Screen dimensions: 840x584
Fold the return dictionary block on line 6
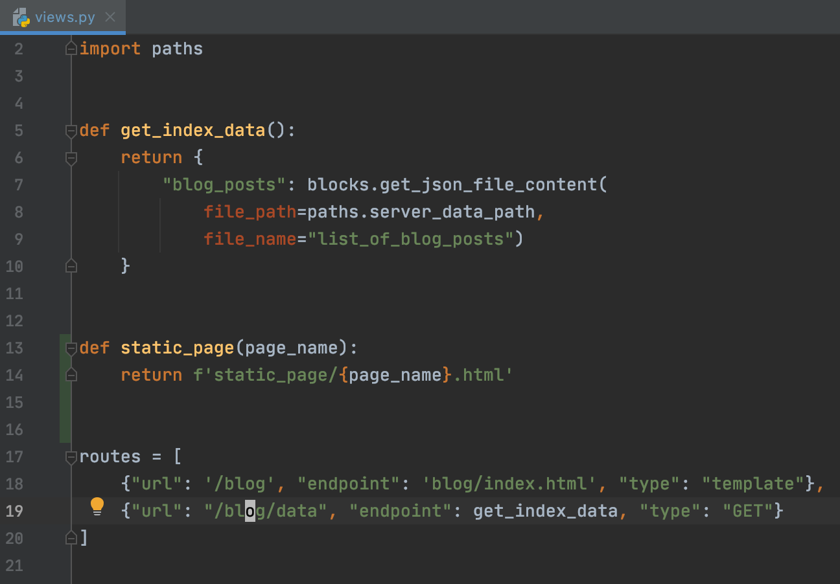pyautogui.click(x=71, y=158)
